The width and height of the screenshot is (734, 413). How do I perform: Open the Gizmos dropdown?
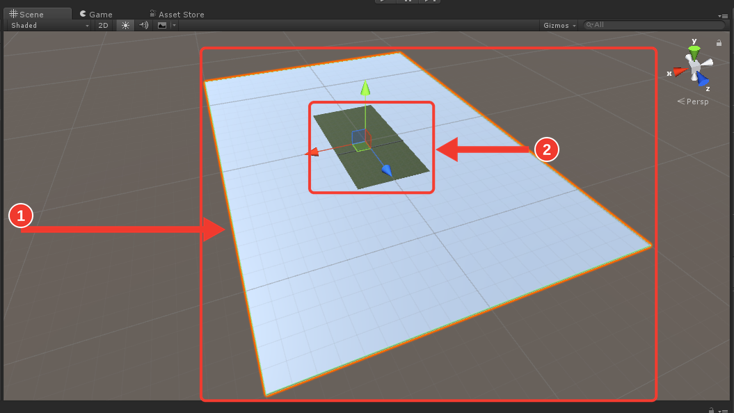559,25
